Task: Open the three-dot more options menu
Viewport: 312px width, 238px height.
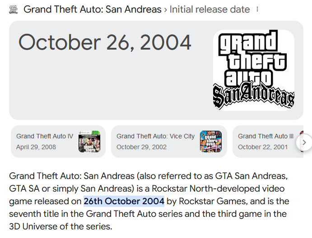Action: click(x=258, y=9)
